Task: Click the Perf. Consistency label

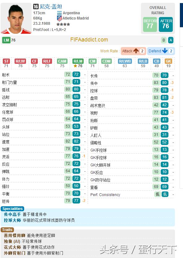Action: point(105,195)
